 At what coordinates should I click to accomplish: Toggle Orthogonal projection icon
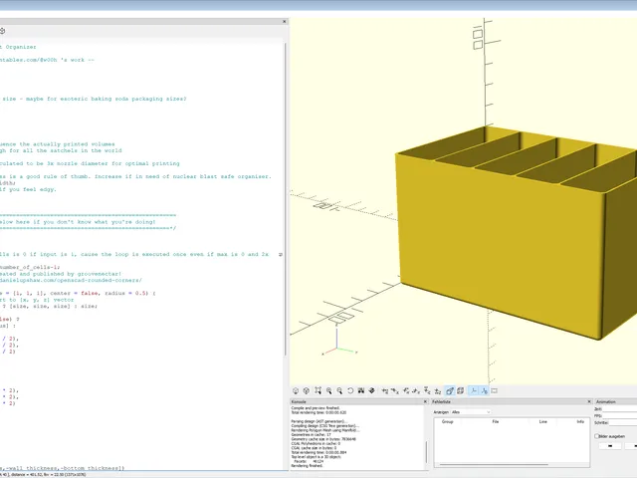coord(460,391)
